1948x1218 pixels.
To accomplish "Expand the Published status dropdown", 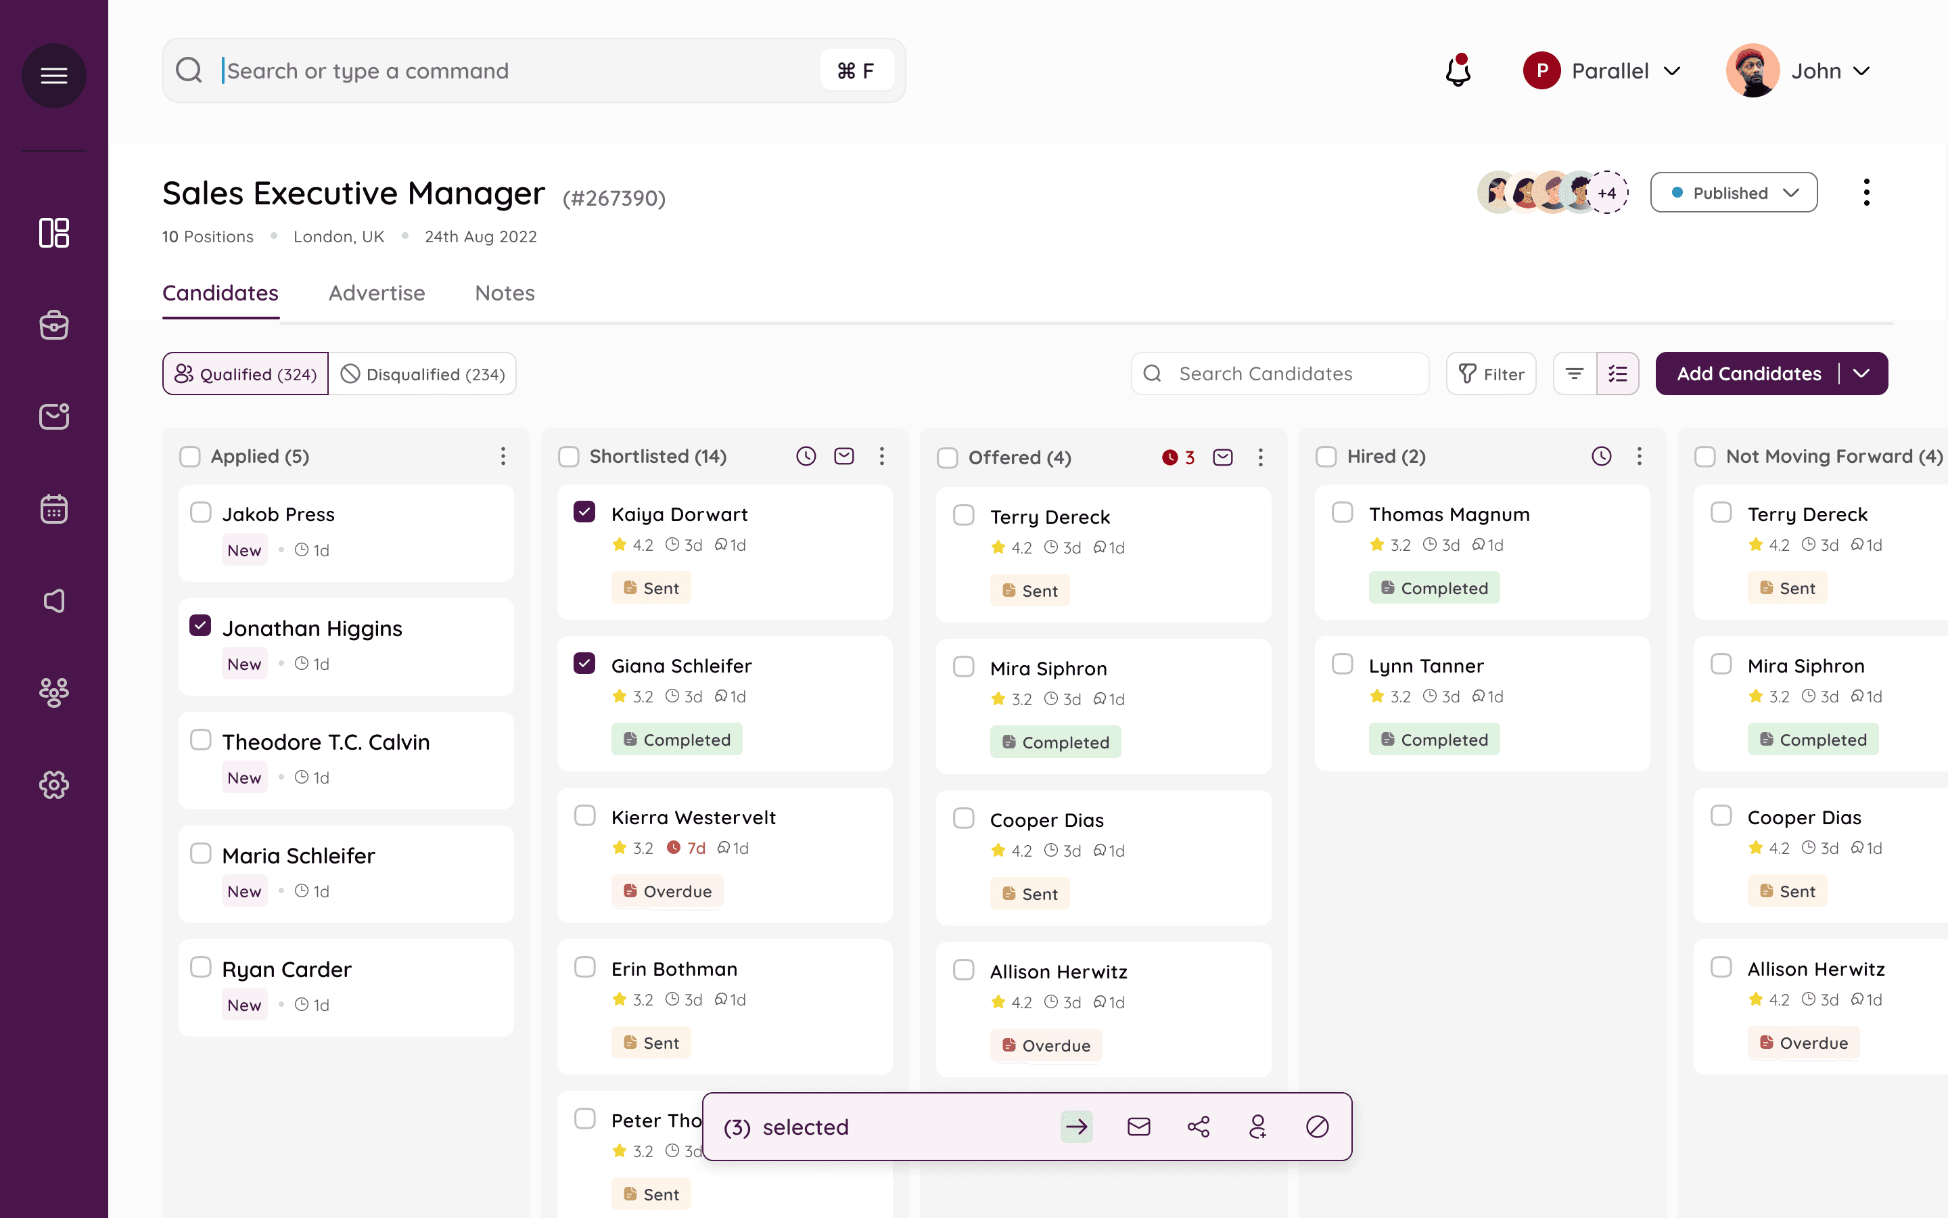I will click(1733, 193).
